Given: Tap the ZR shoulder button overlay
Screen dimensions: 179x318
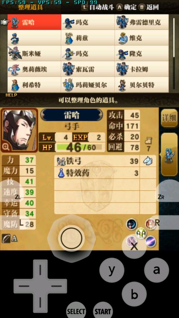Looking at the screenshot, I should tap(167, 196).
